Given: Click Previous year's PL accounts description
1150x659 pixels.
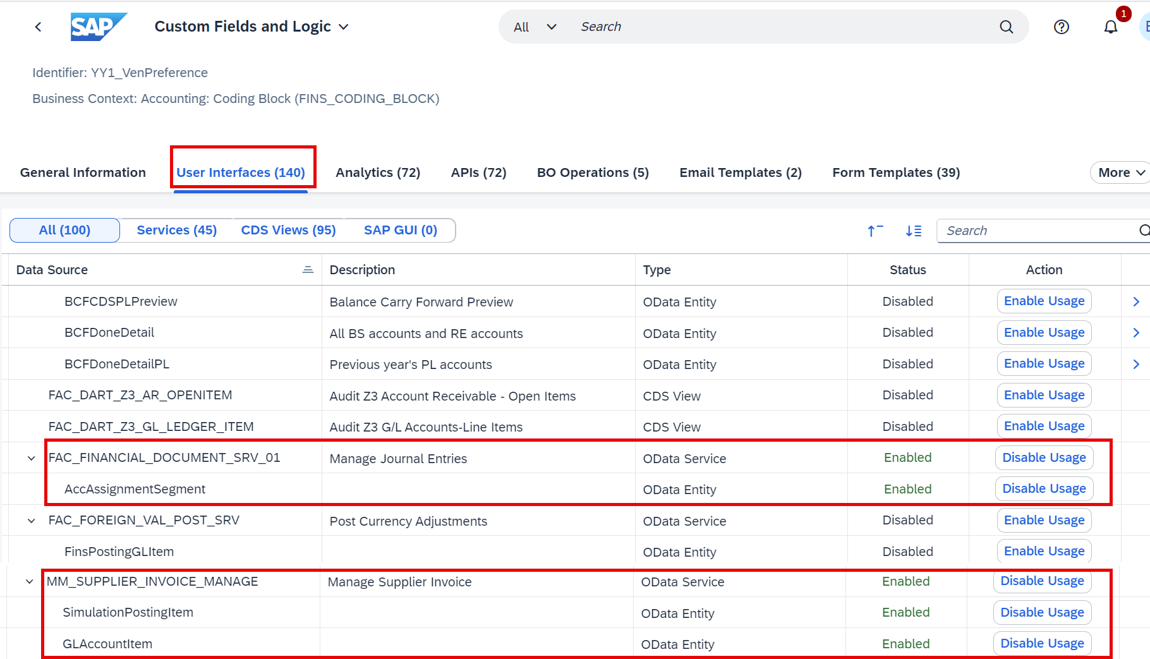Looking at the screenshot, I should pyautogui.click(x=410, y=365).
